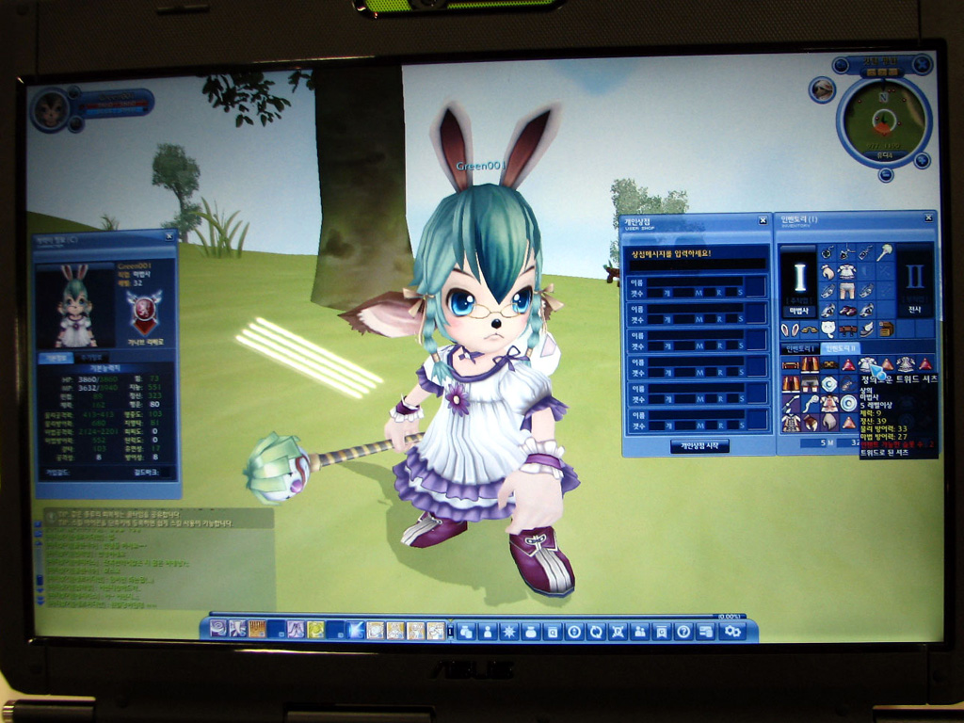
Task: Switch to the 인벤토리 II tab
Action: coord(841,348)
